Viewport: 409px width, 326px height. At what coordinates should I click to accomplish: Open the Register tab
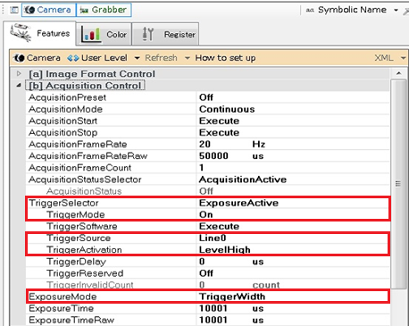click(165, 34)
